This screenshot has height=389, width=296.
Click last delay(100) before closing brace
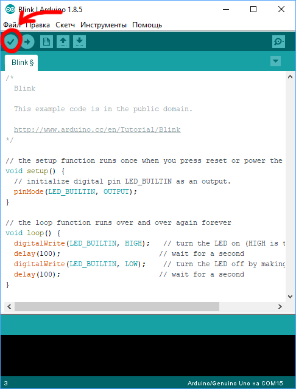[x=37, y=274]
